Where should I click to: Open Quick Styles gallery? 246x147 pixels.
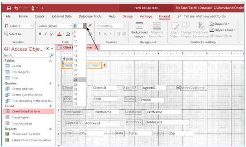[175, 30]
